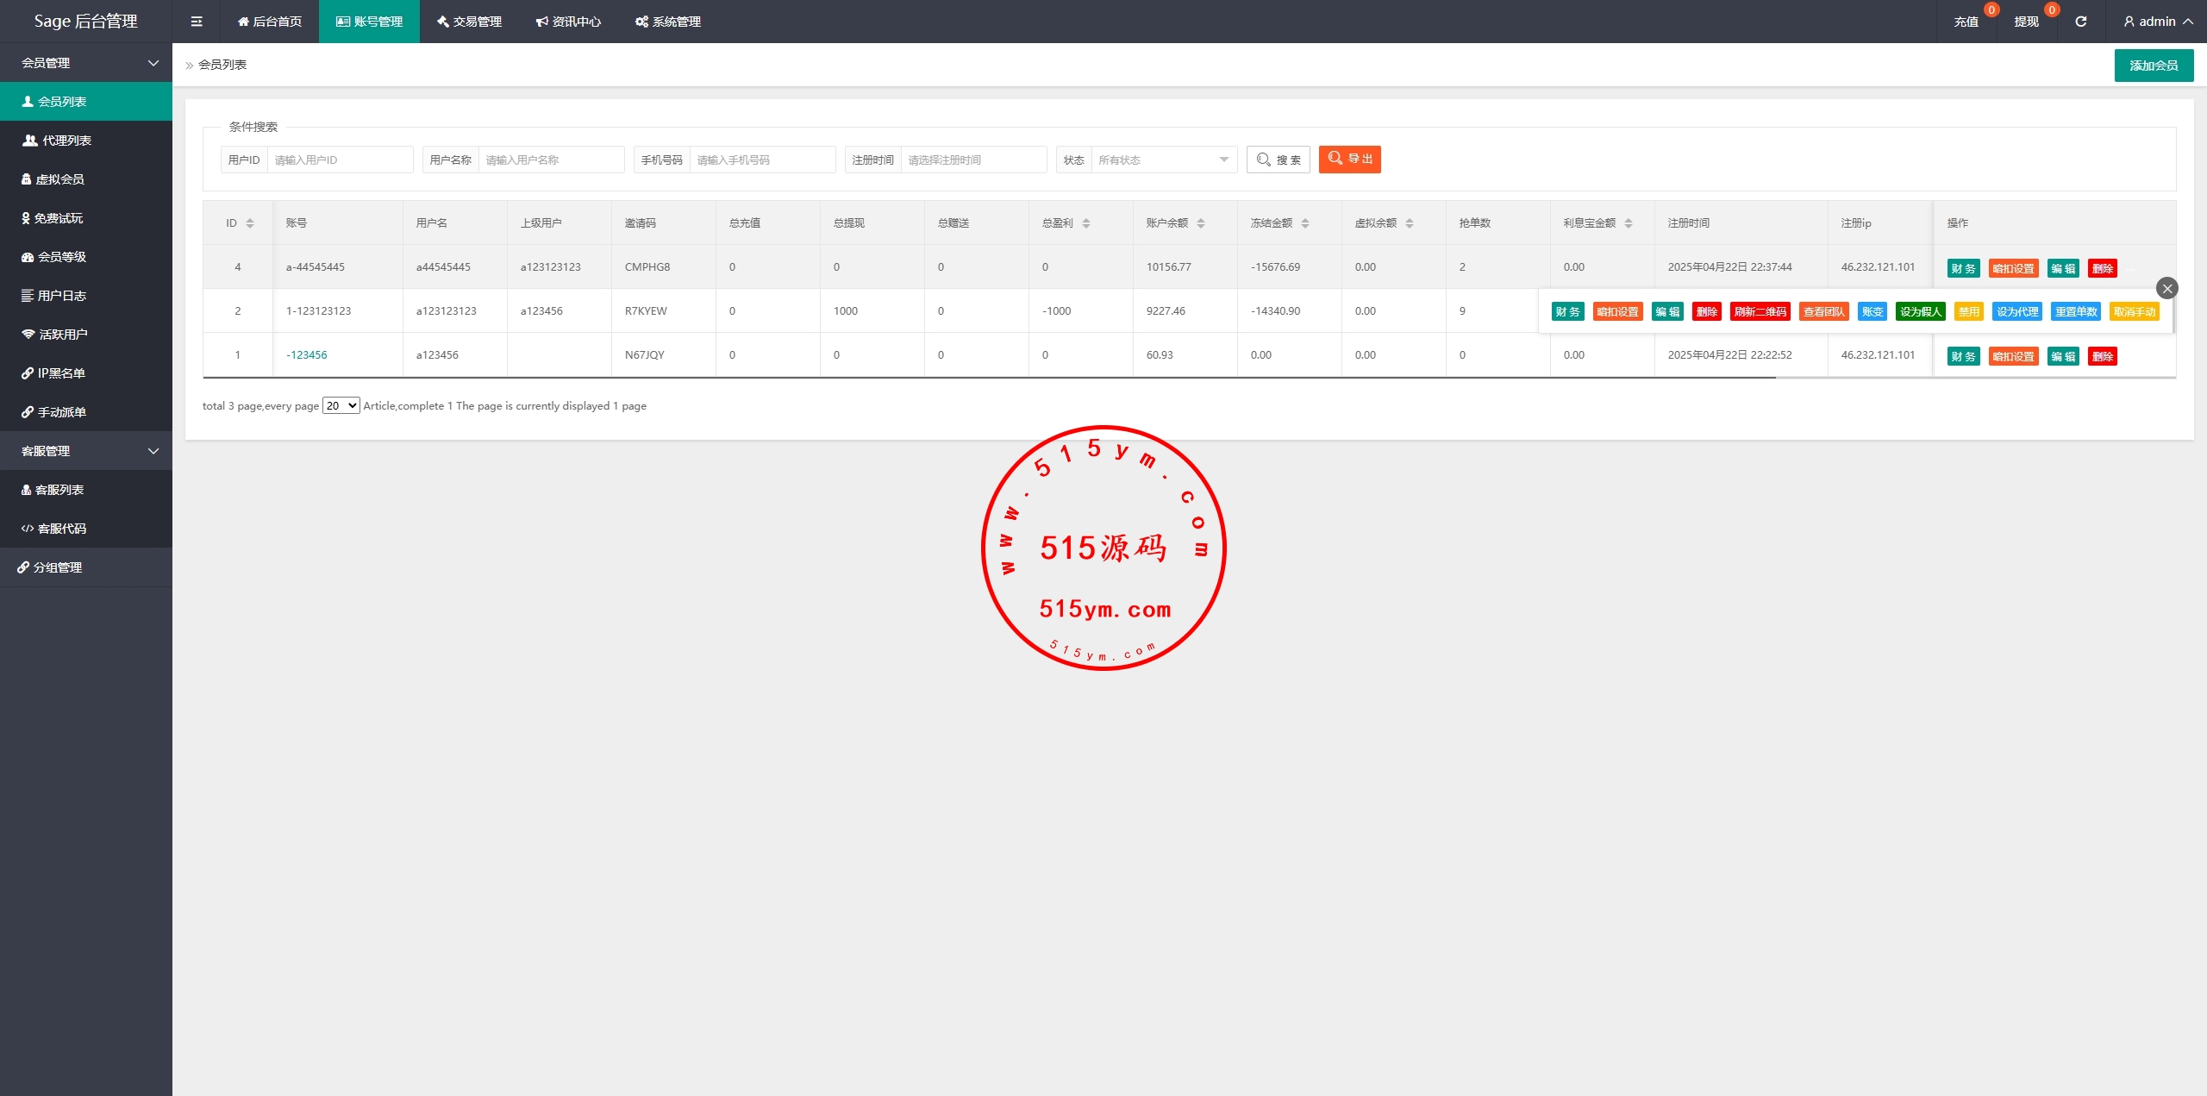Click the sidebar collapse hamburger icon
The image size is (2207, 1096).
[197, 22]
